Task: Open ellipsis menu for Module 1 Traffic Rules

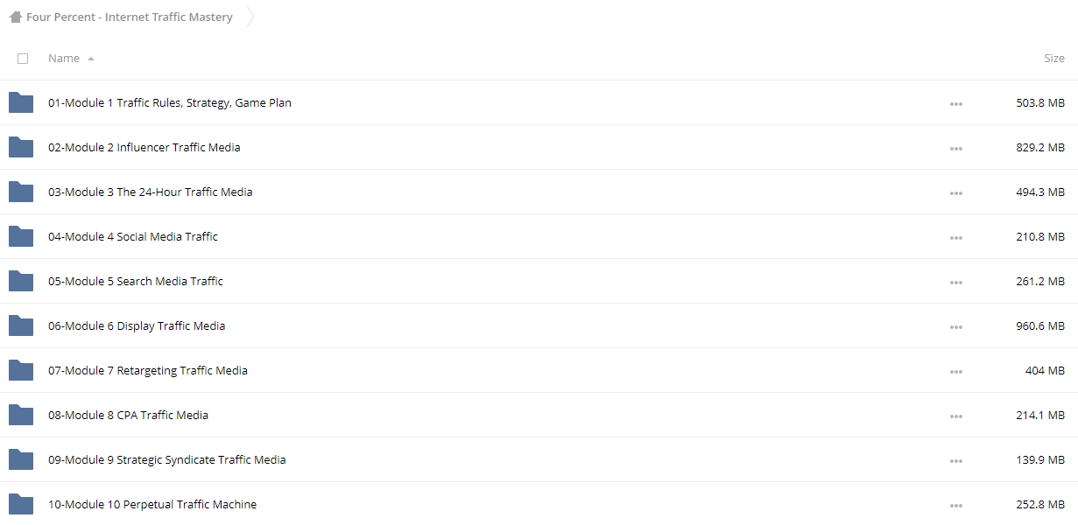Action: 955,104
